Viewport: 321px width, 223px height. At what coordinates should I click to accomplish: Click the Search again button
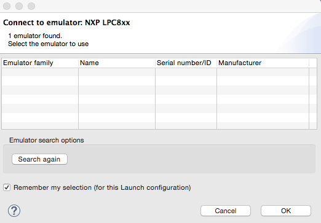click(x=39, y=159)
